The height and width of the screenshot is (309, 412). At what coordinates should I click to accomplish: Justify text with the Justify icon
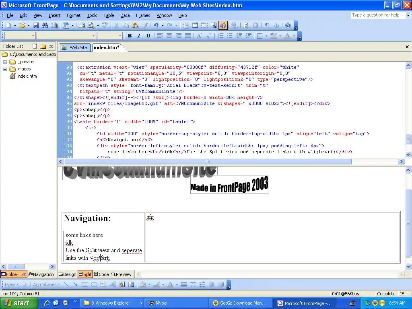(188, 36)
